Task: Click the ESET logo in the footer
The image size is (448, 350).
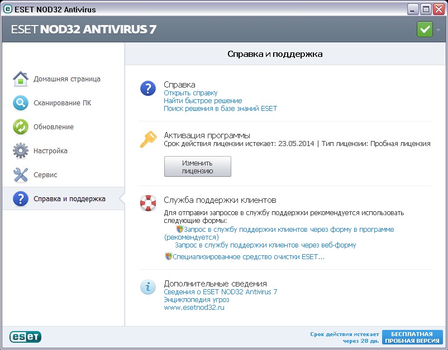Action: [x=26, y=337]
